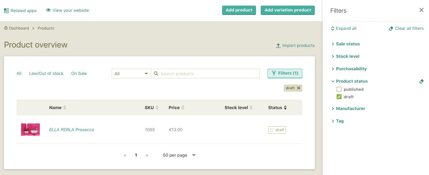
Task: Click the Expand all arrows icon
Action: pyautogui.click(x=333, y=28)
